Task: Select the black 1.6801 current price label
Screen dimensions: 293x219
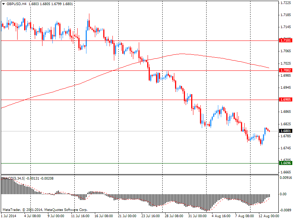Action: click(286, 131)
